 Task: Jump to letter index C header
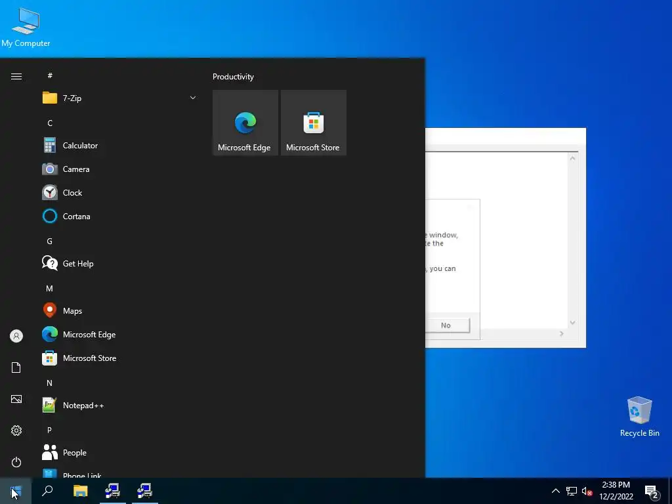click(50, 123)
